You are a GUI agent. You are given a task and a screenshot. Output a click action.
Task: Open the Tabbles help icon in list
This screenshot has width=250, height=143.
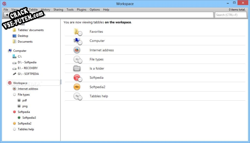click(78, 96)
